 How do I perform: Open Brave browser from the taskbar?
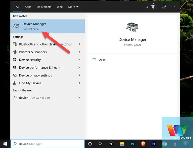point(143,144)
